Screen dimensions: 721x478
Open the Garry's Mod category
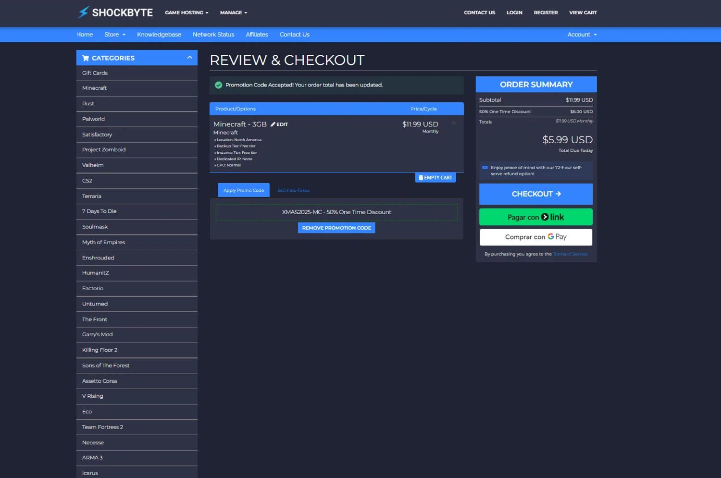(x=137, y=334)
